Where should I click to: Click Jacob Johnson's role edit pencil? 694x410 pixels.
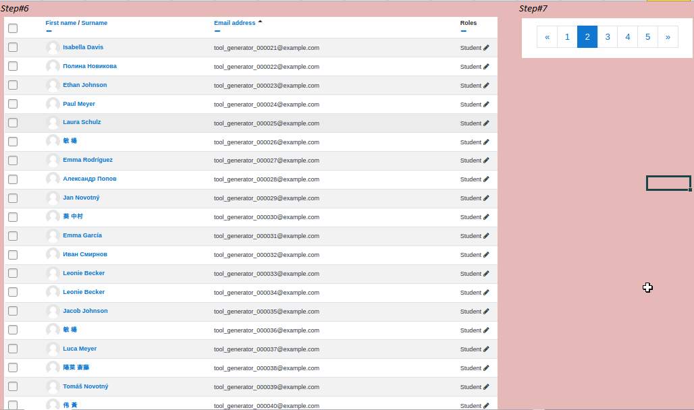486,312
